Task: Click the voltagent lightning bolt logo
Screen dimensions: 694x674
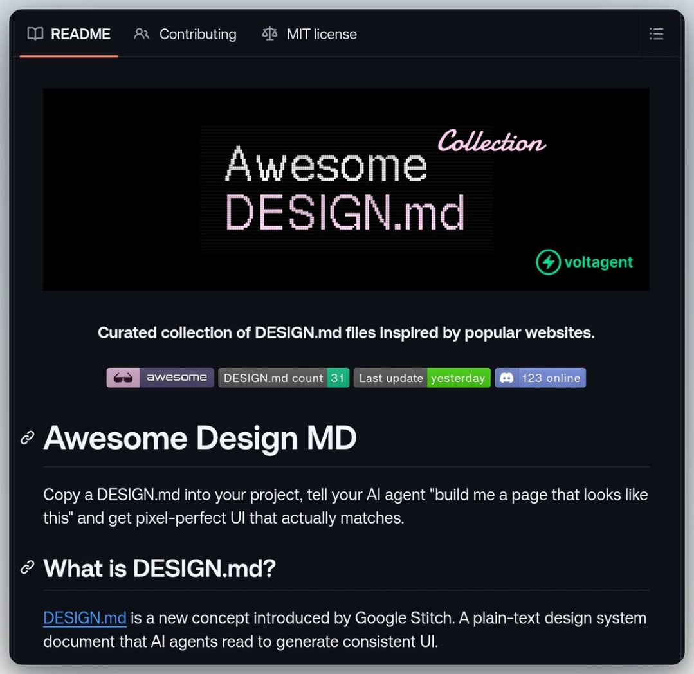Action: point(548,262)
